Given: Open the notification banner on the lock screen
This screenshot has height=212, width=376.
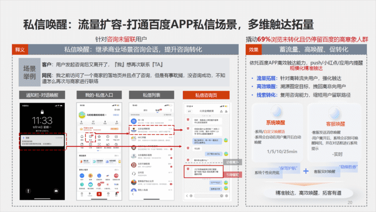Looking at the screenshot, I should (x=42, y=141).
